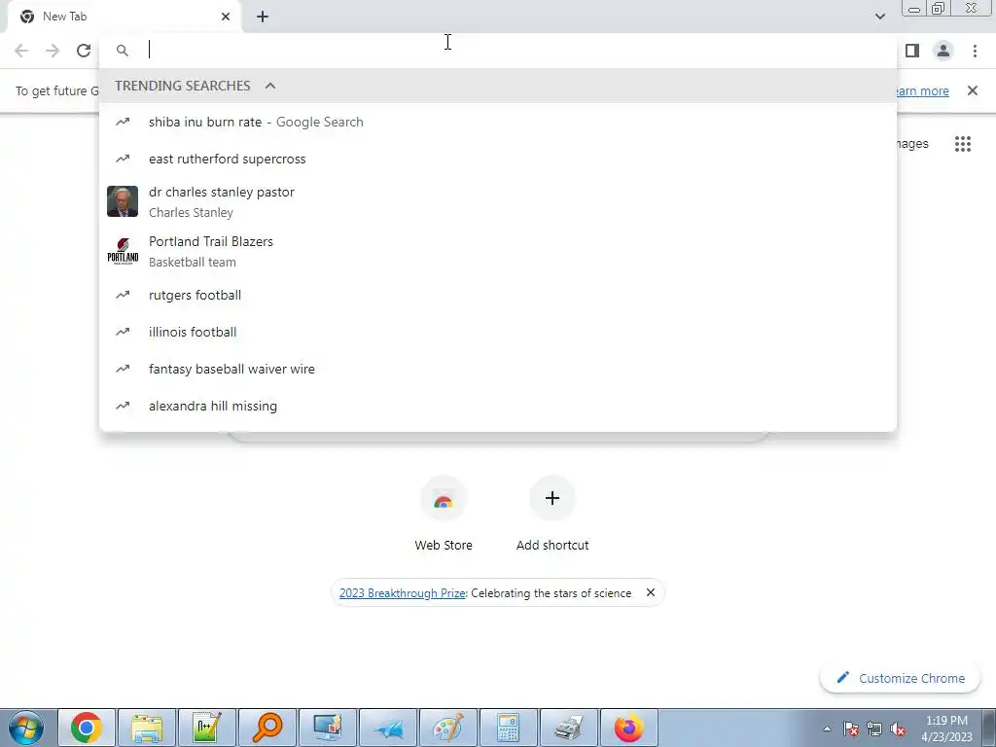Open the tab search dropdown arrow

879,17
